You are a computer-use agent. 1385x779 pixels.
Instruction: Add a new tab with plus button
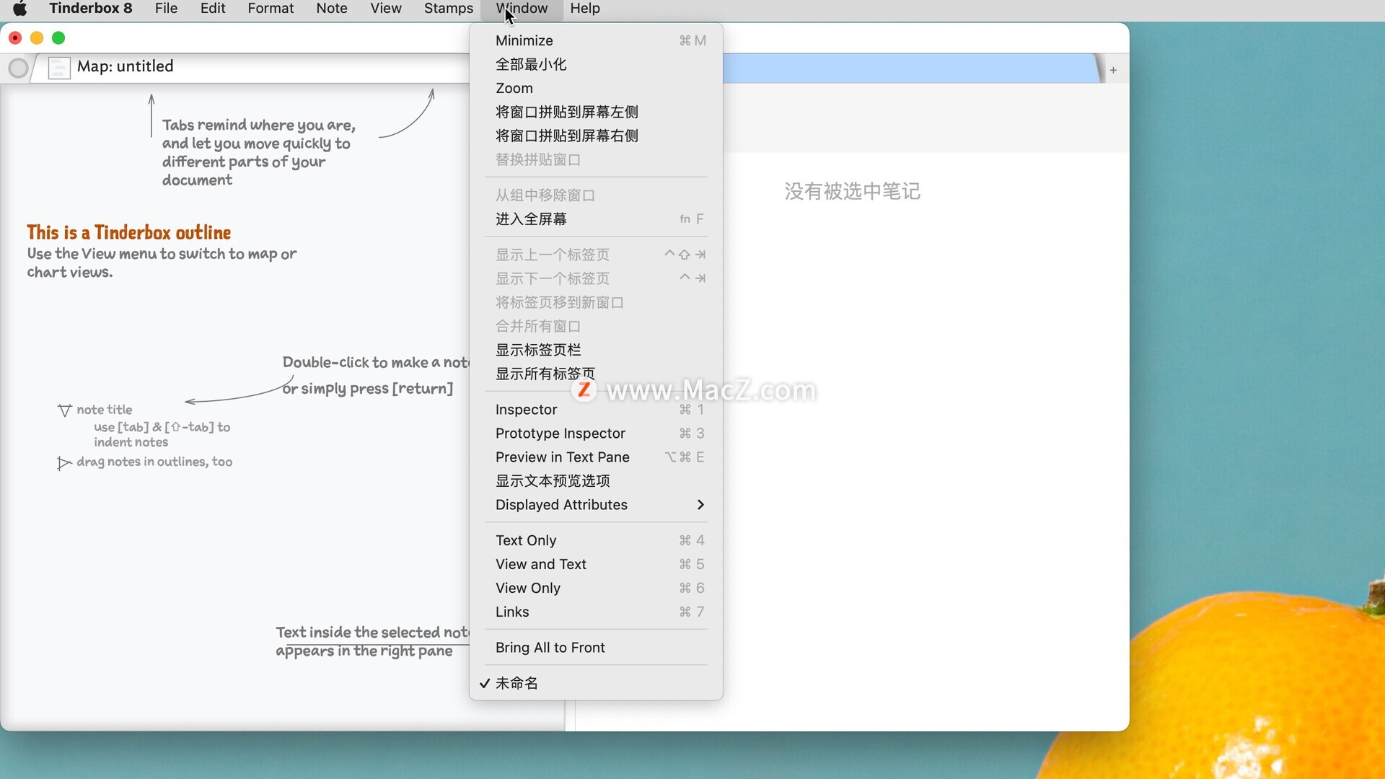[x=1113, y=70]
